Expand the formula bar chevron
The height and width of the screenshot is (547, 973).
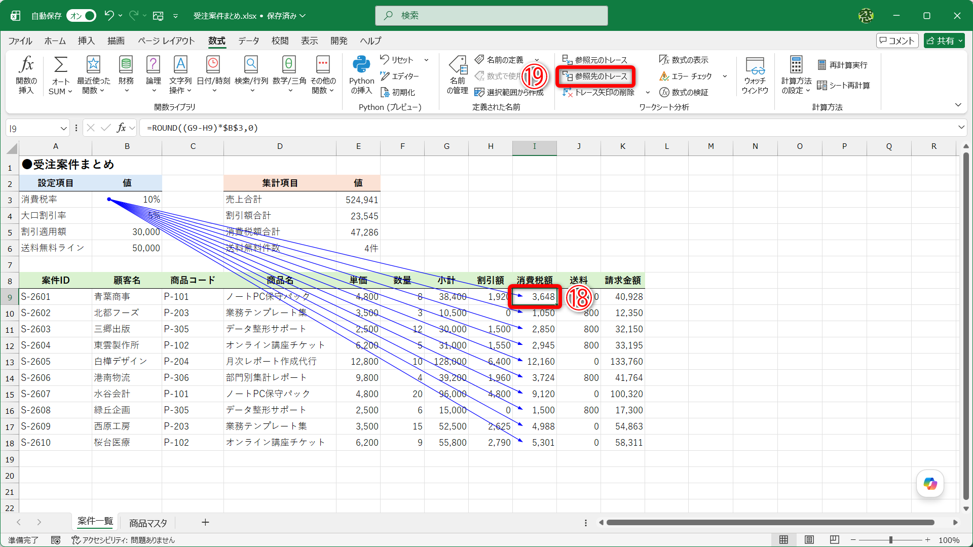click(961, 128)
